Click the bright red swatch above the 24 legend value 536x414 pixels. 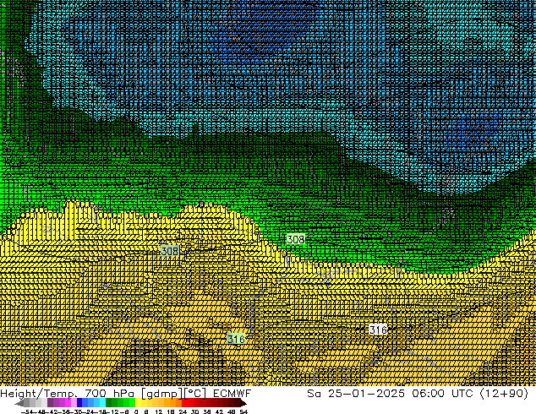pos(184,402)
